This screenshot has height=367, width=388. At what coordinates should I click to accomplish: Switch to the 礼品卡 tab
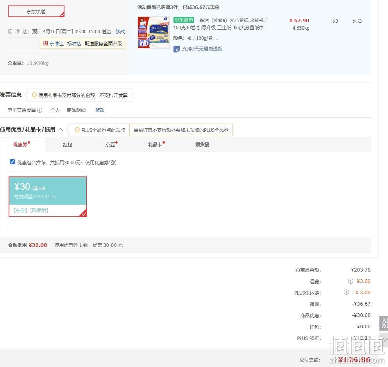tap(155, 144)
